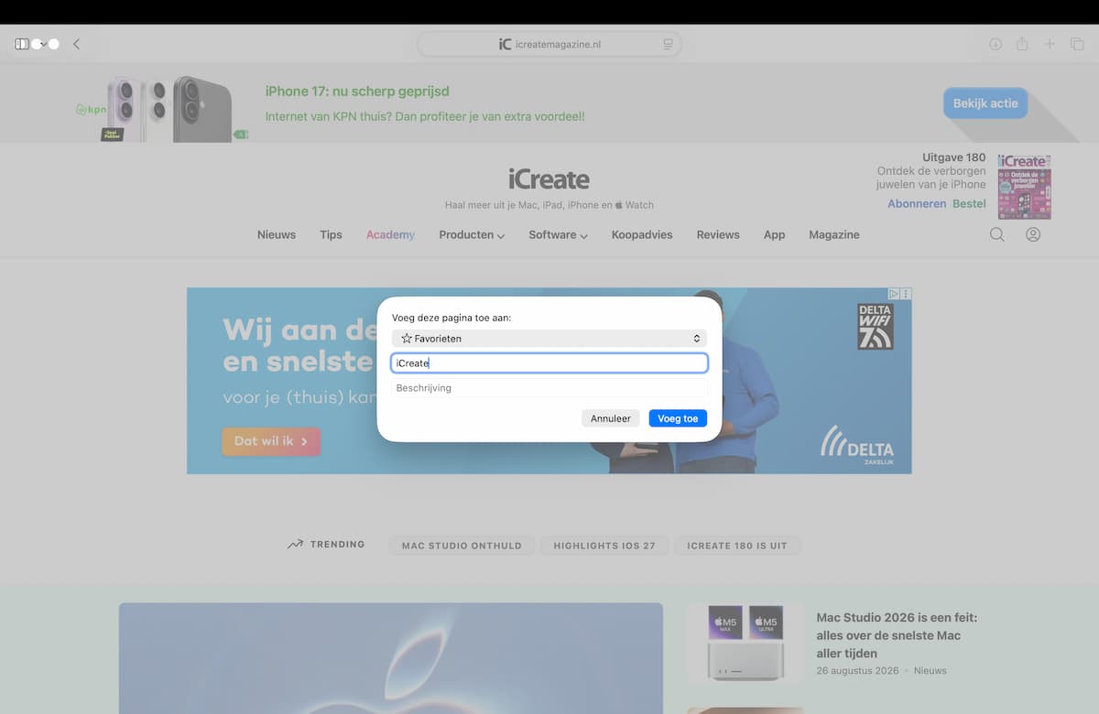Open the search magnifier icon on site
This screenshot has width=1099, height=714.
click(997, 234)
